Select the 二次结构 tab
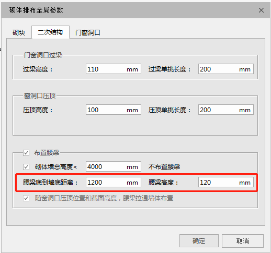 50,32
